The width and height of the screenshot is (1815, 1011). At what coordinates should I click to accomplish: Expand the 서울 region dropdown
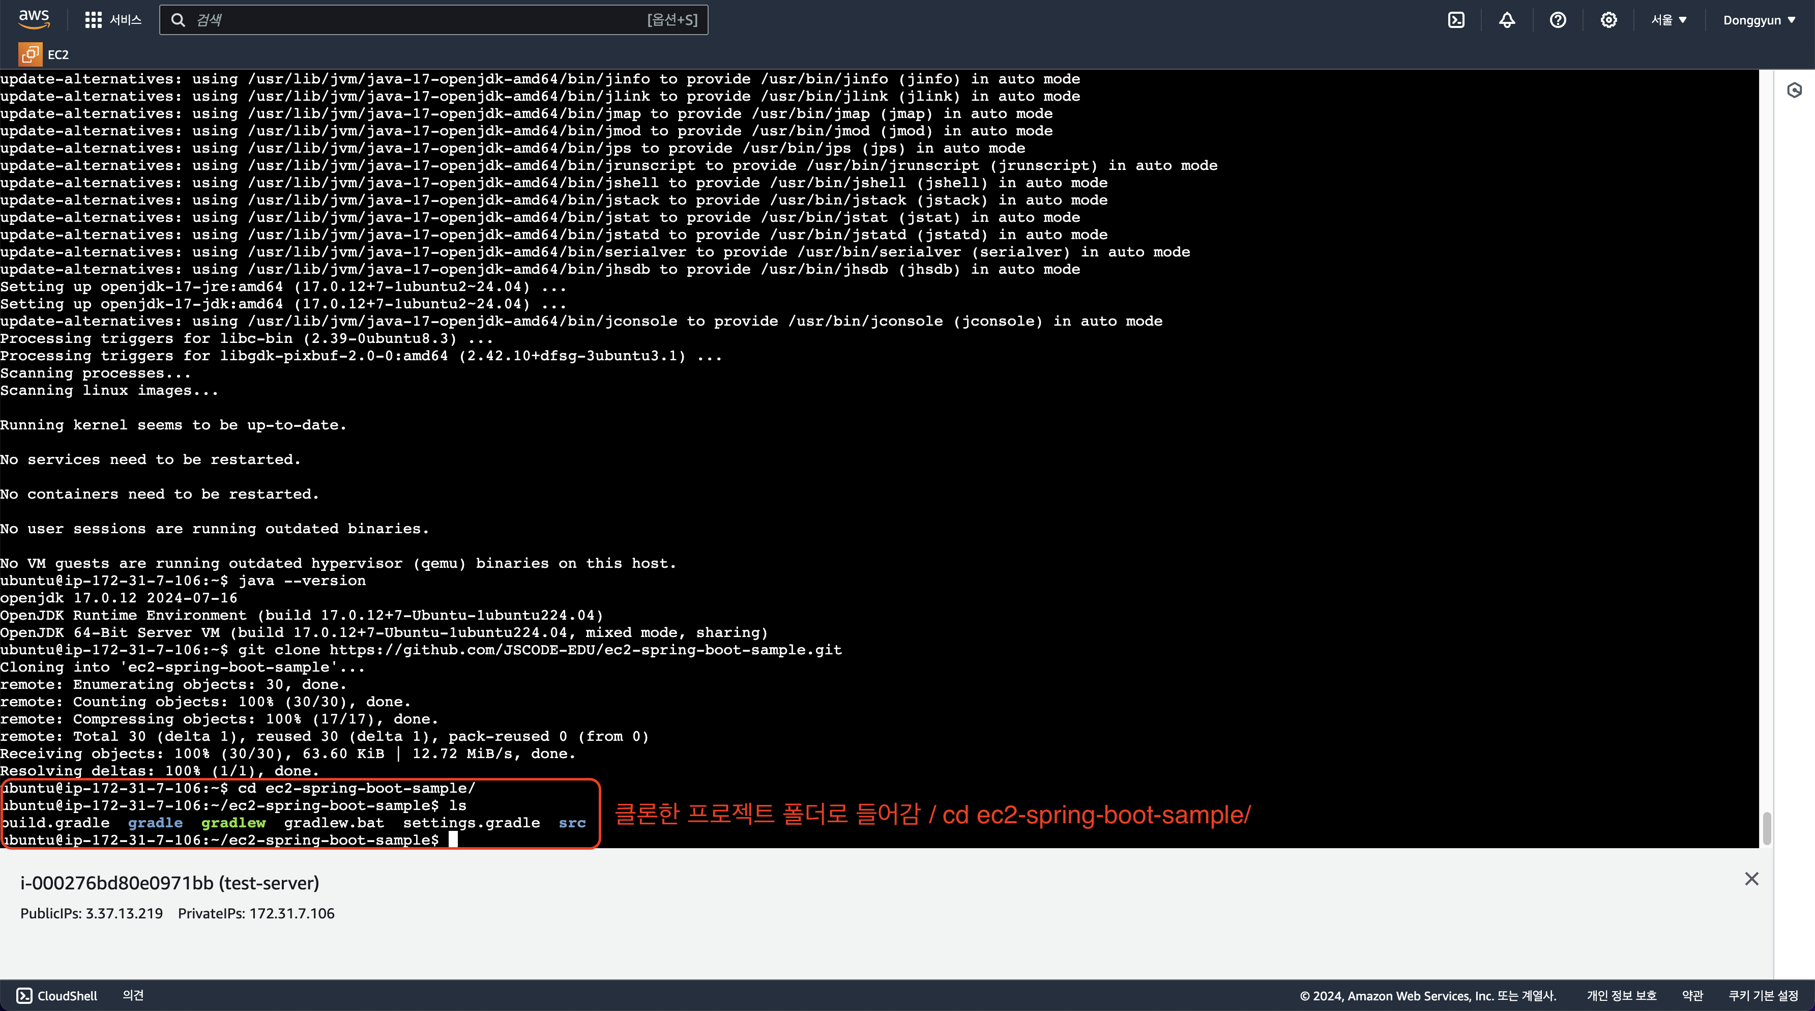[1668, 20]
